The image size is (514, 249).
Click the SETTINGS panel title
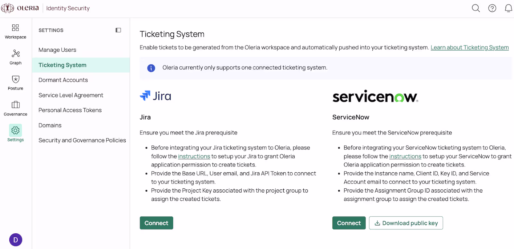pos(51,30)
